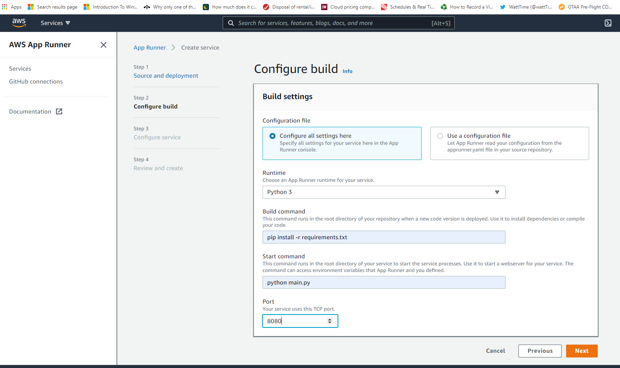Go to Step 1 Source and deployment
This screenshot has width=620, height=368.
[x=166, y=76]
